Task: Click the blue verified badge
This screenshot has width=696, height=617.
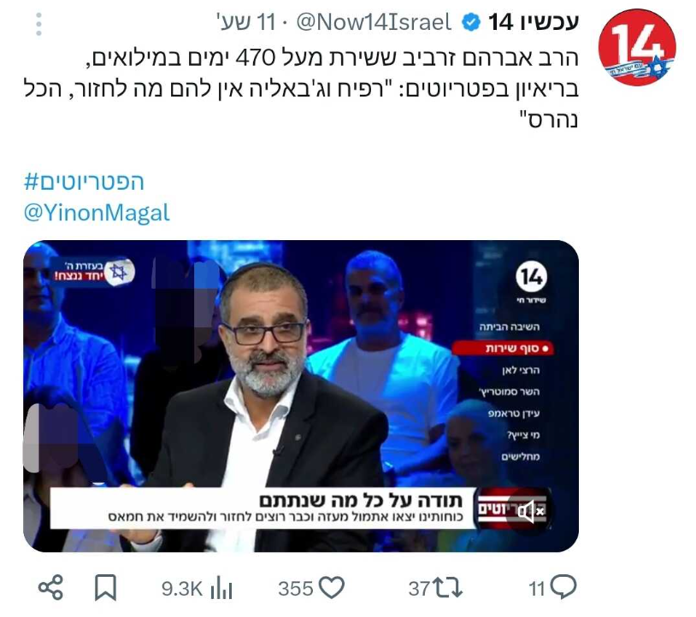Action: tap(471, 22)
